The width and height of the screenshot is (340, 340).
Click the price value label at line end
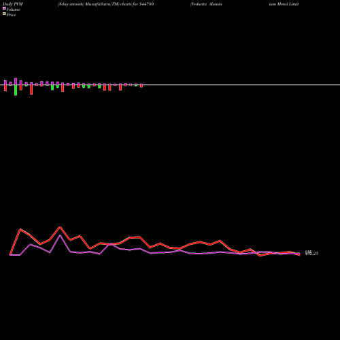tap(311, 253)
